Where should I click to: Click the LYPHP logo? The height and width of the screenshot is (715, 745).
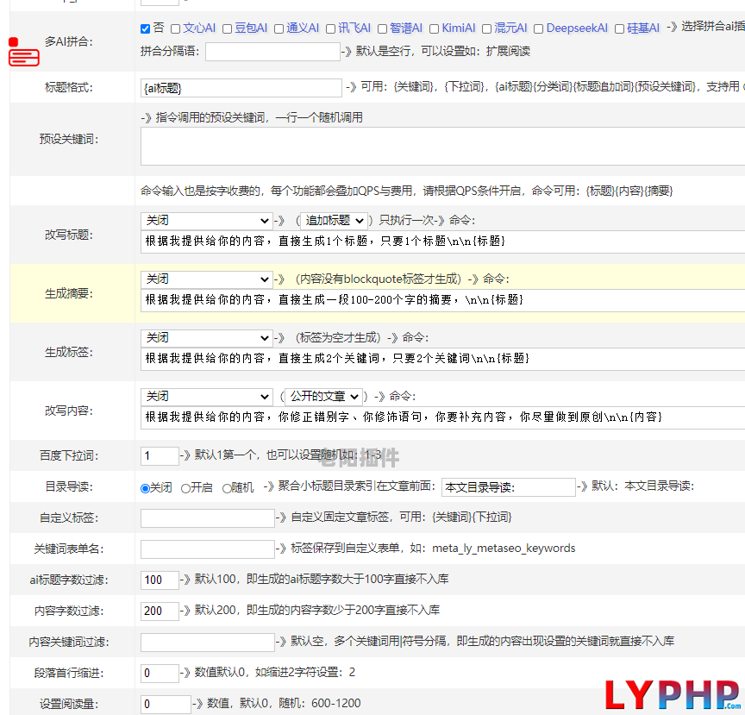[x=669, y=694]
